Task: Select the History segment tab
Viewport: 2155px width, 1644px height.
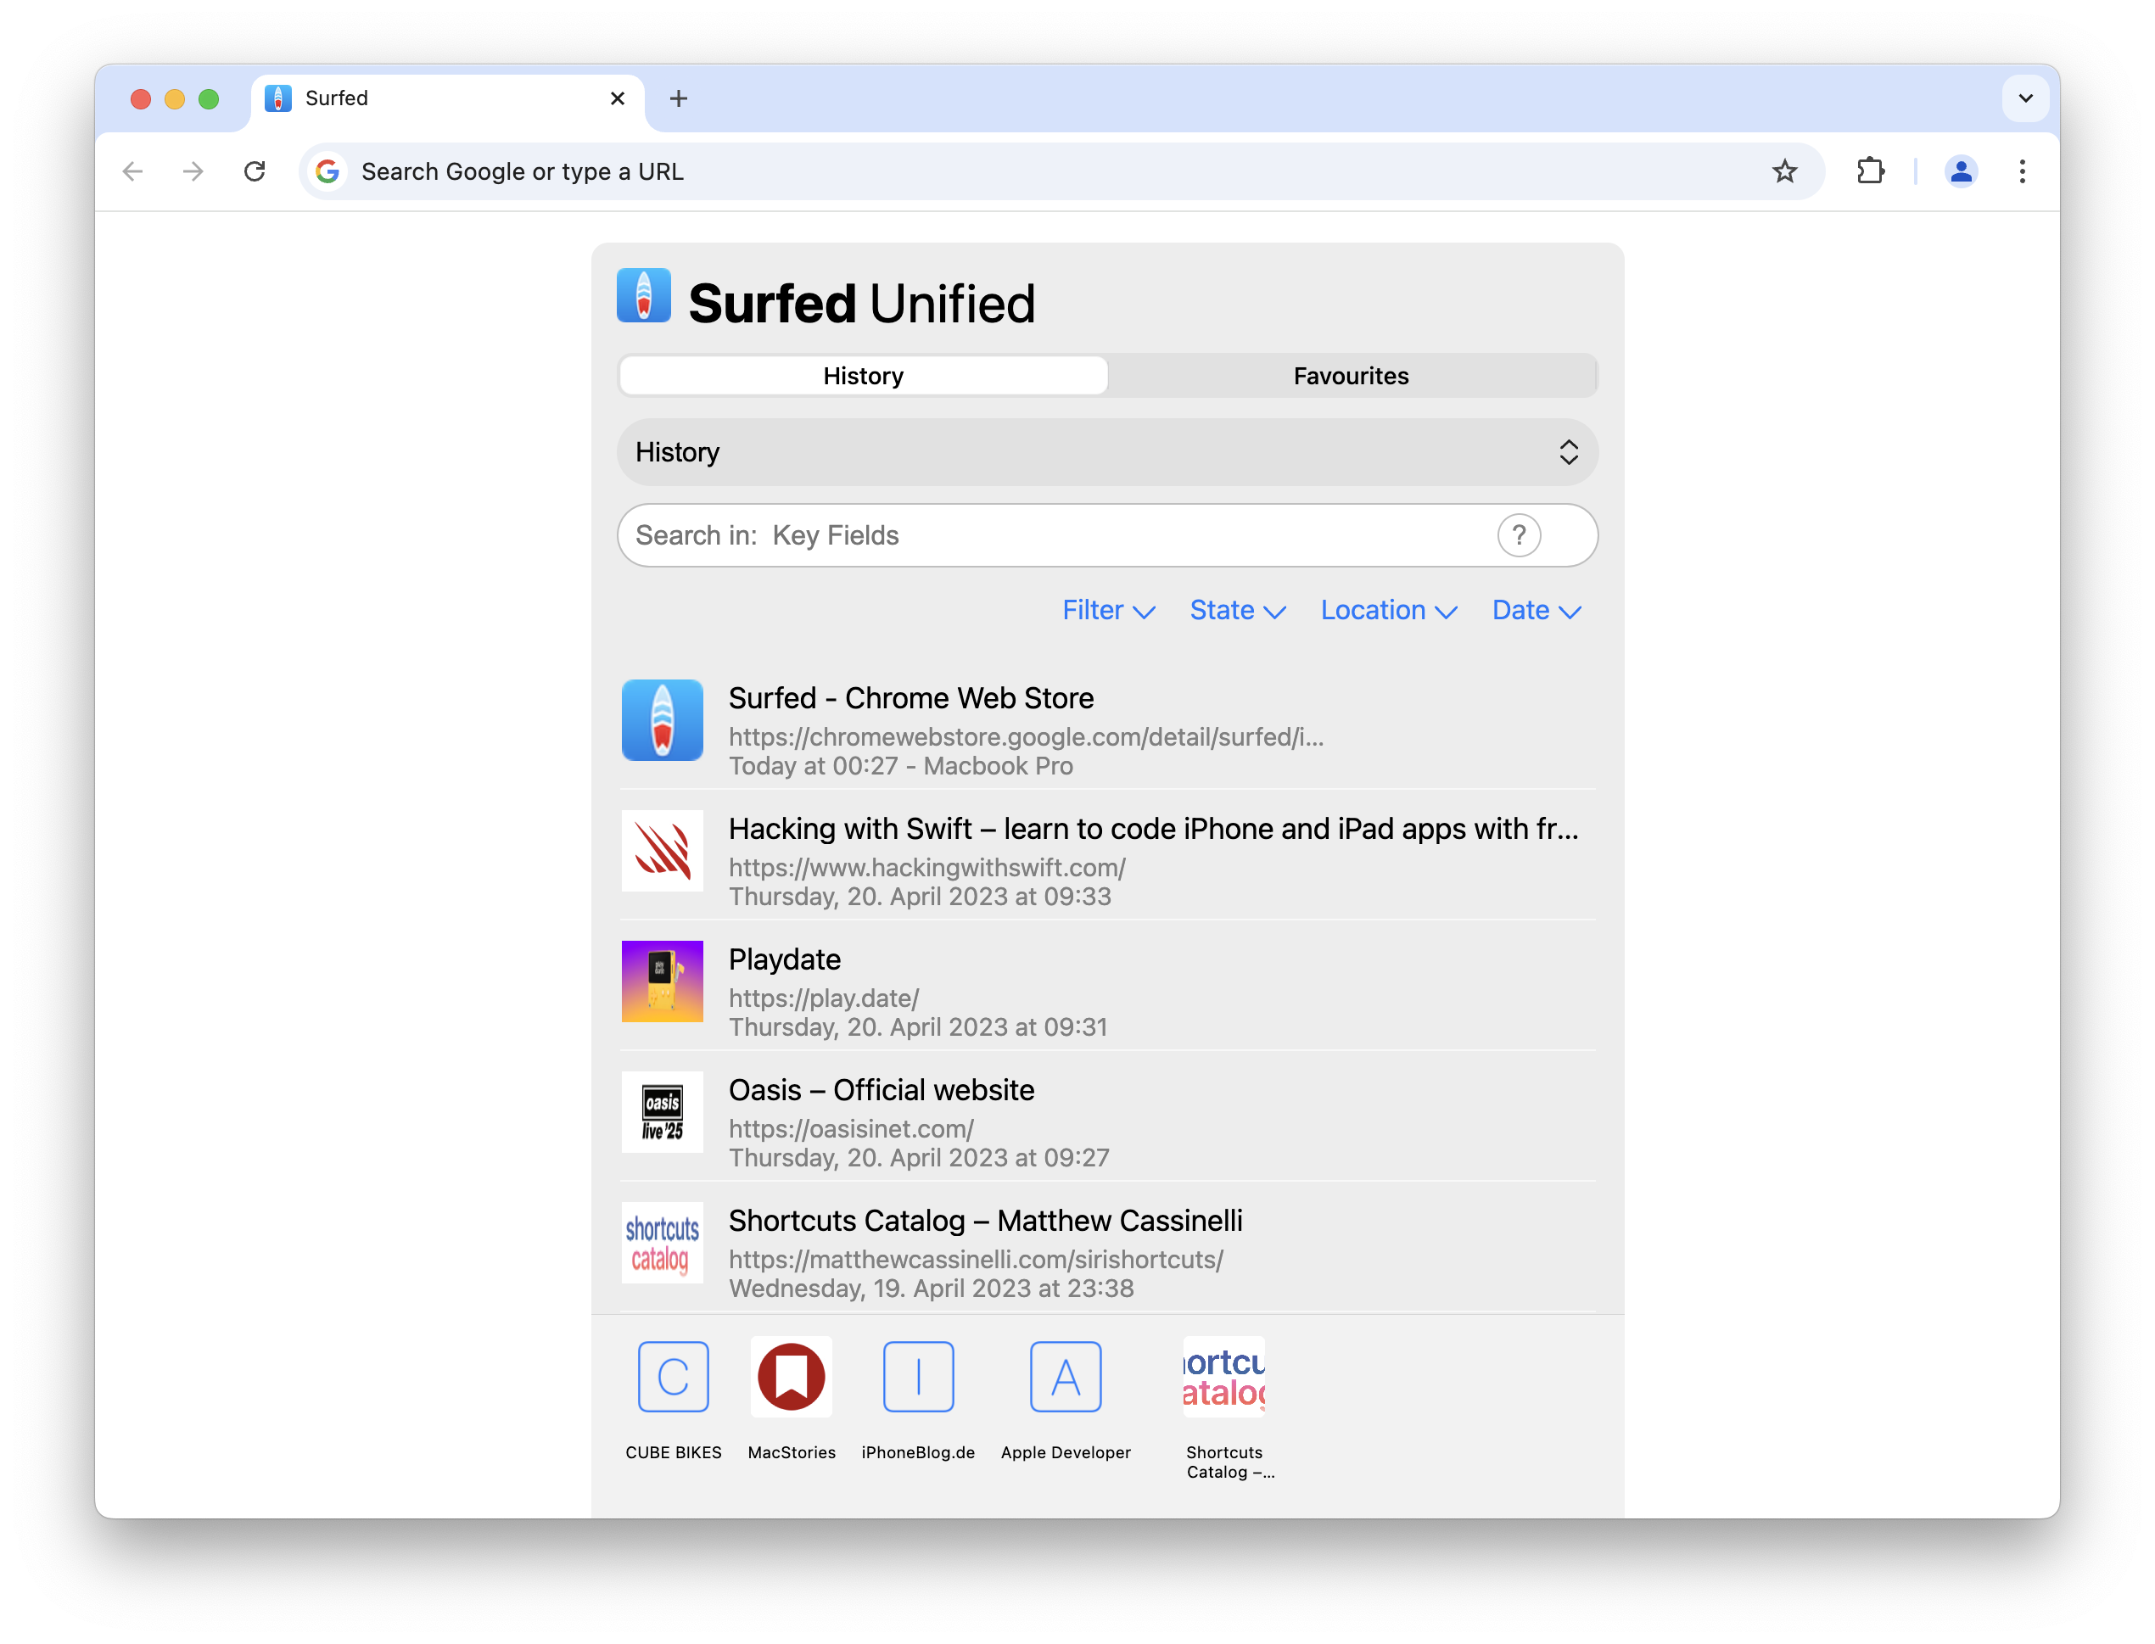Action: point(863,376)
